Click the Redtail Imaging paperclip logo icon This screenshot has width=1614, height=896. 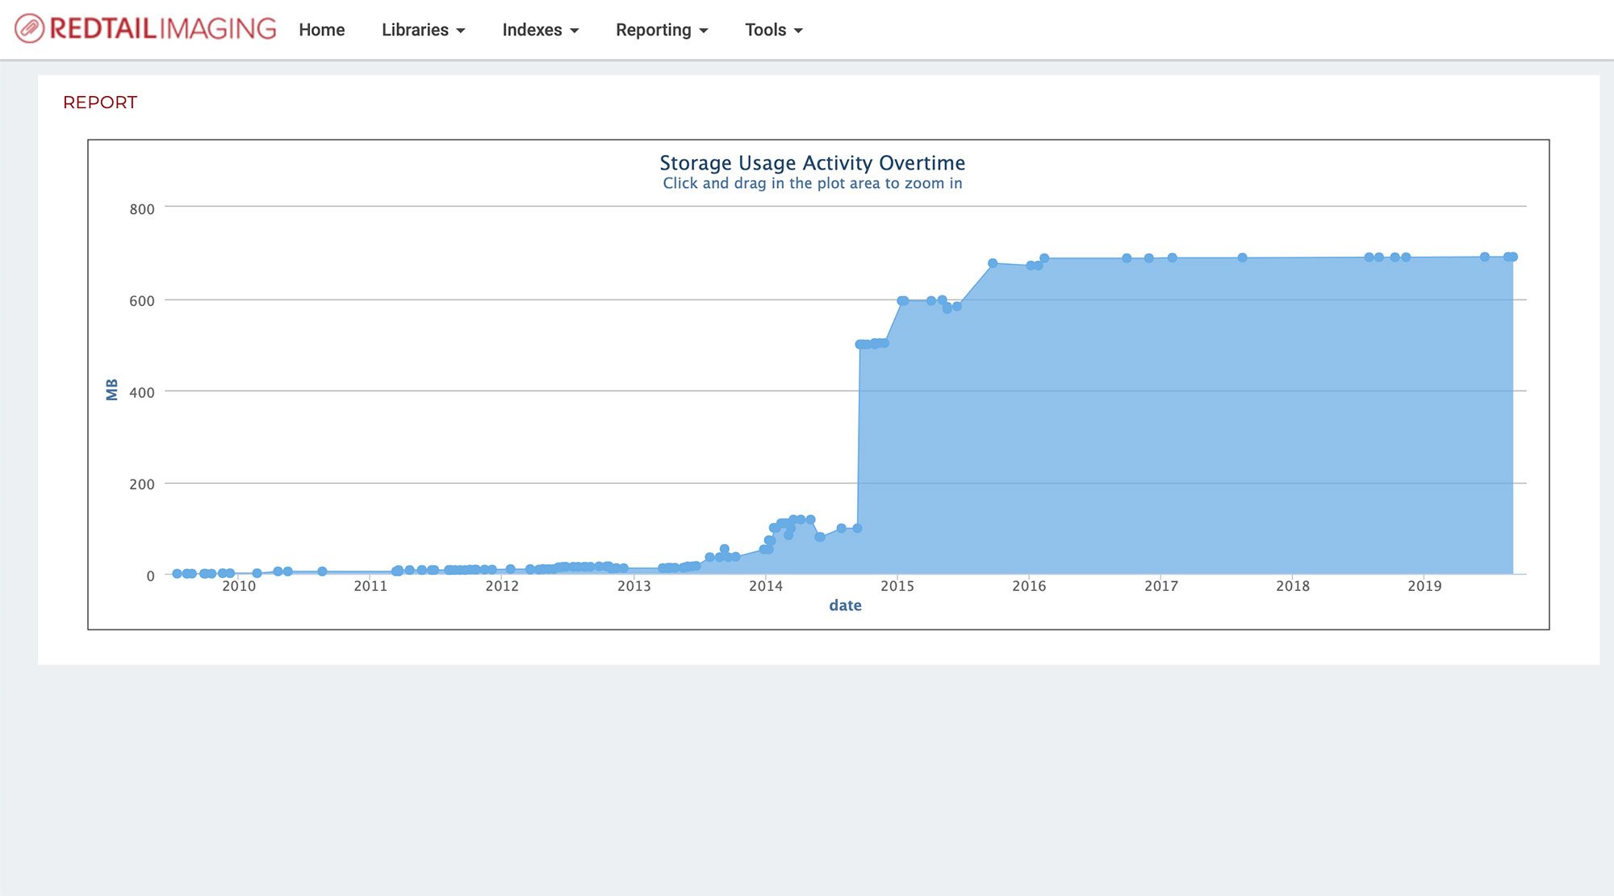(29, 29)
